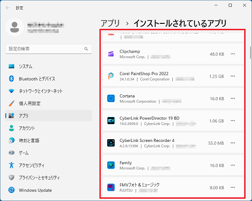
Task: Click the network Wi-Fi icon
Action: click(11, 91)
